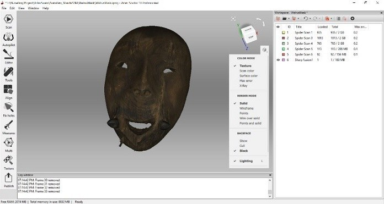384x204 pixels.
Task: Click the navigation cube in viewport
Action: click(249, 34)
